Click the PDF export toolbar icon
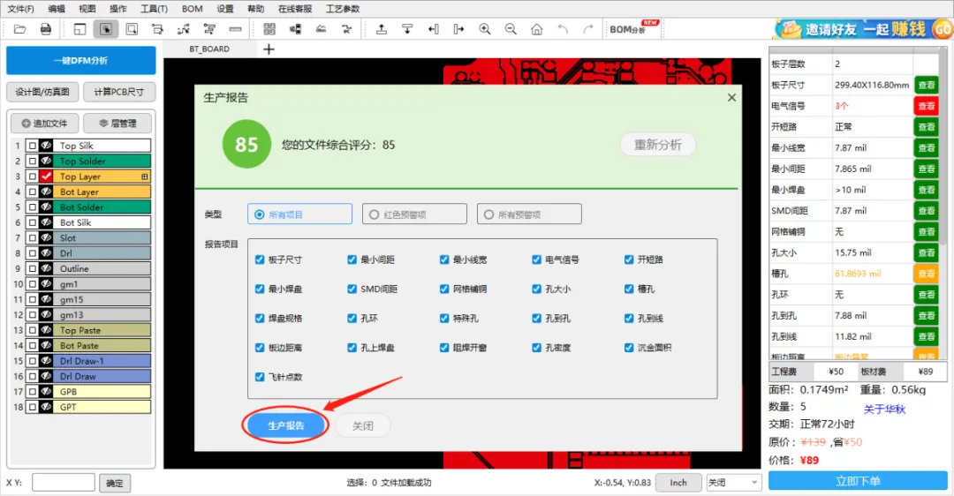The image size is (954, 496). point(46,29)
